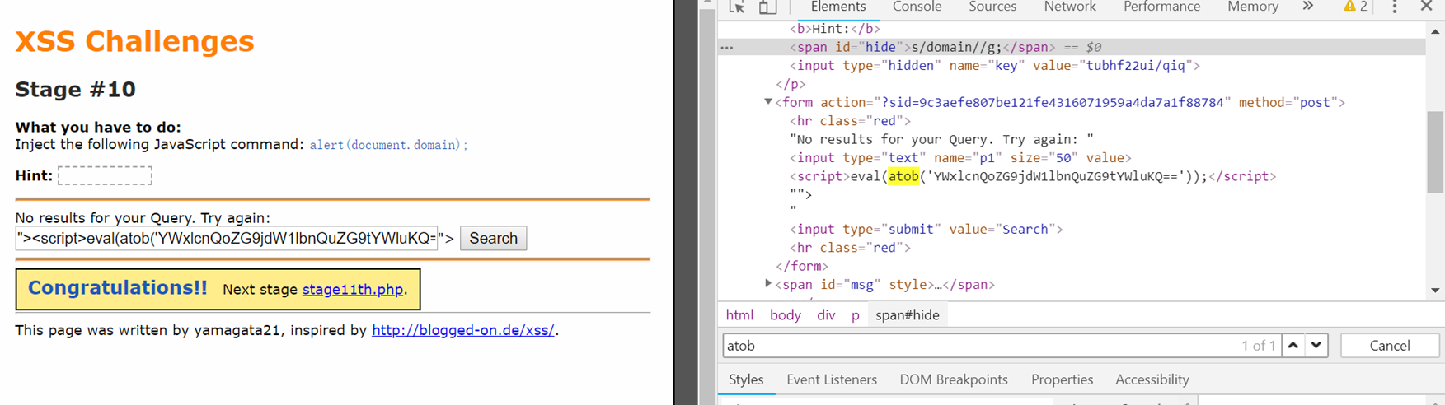Click the Congratulations!! text
This screenshot has height=405, width=1445.
pyautogui.click(x=118, y=288)
